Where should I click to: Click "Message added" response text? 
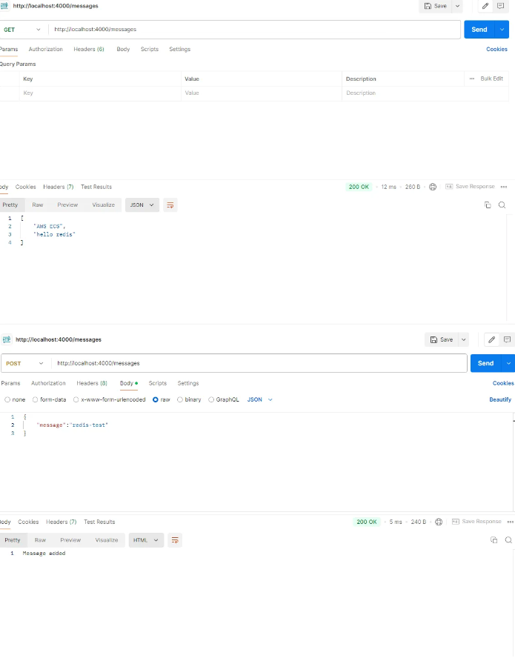(x=44, y=553)
